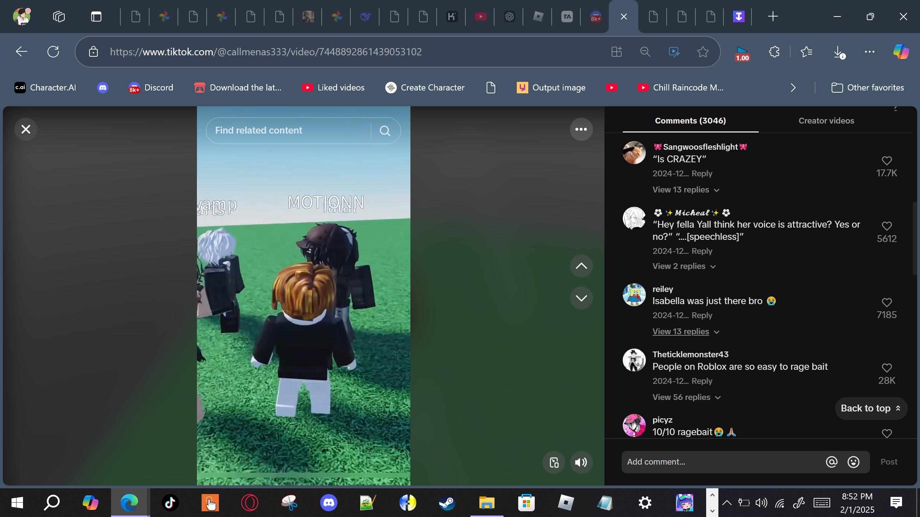
Task: Go to previous video with up arrow
Action: 581,266
